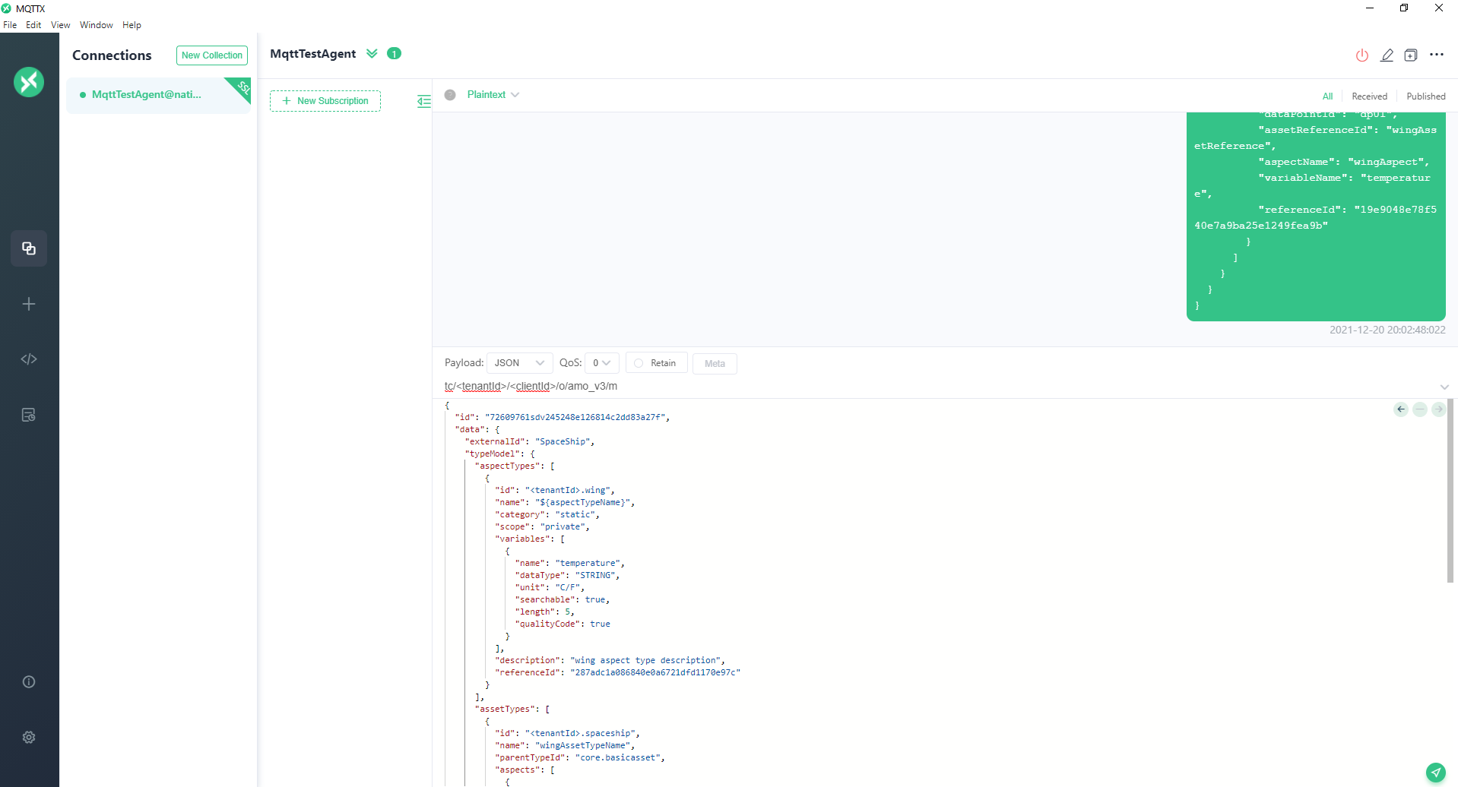Disconnect with the red power icon
Screen dimensions: 1458x787
coord(1362,55)
